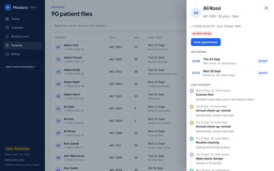Click the Adam Aziz AA avatar

tap(58, 47)
